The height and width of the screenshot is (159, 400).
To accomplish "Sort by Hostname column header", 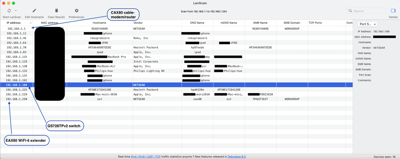I will click(x=99, y=23).
